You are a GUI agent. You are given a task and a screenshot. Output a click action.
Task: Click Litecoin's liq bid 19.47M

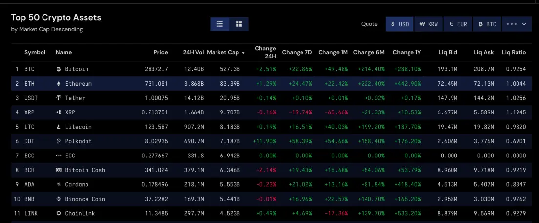tap(448, 127)
